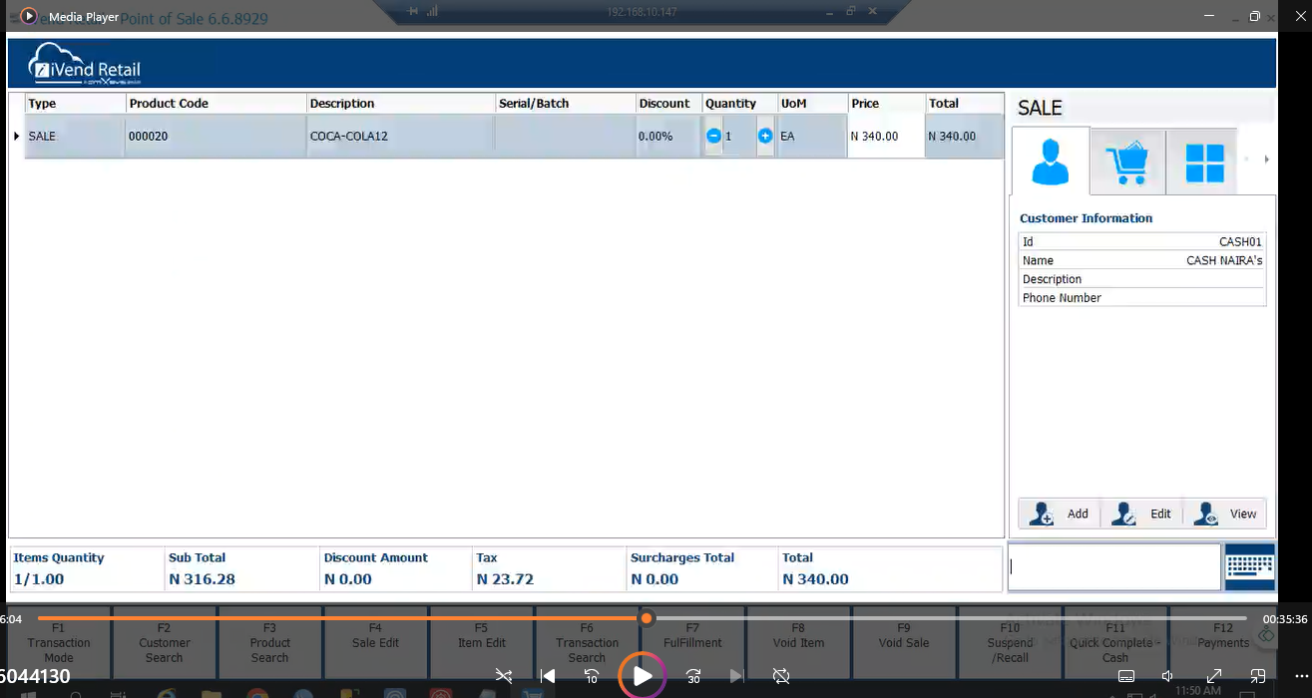
Task: Open the shopping cart tab
Action: pyautogui.click(x=1127, y=162)
